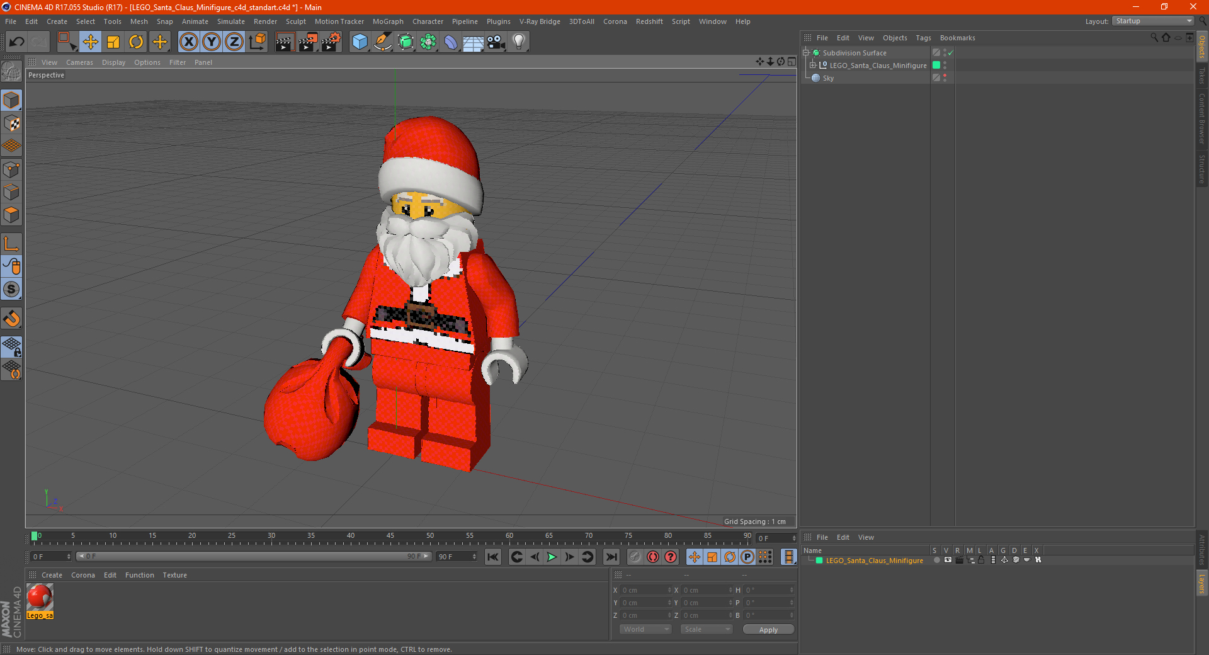The height and width of the screenshot is (655, 1209).
Task: Switch to Model mode
Action: [11, 100]
